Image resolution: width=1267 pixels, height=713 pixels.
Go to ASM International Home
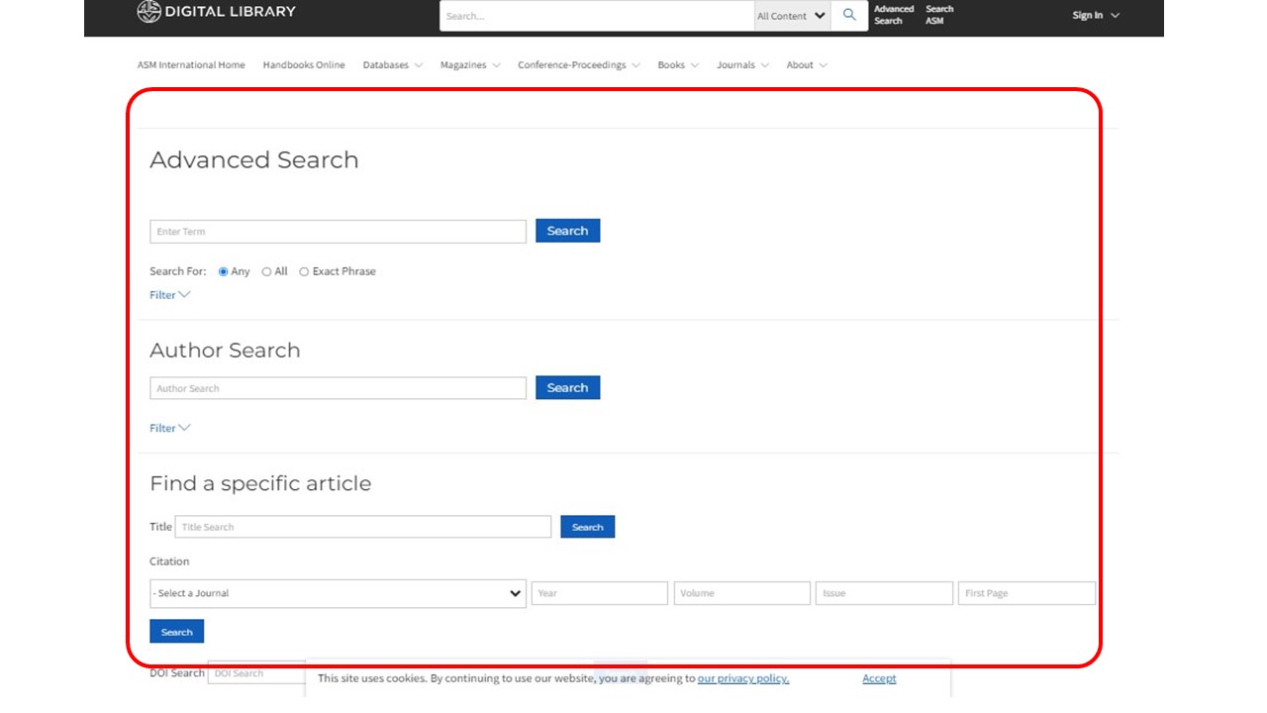coord(191,65)
